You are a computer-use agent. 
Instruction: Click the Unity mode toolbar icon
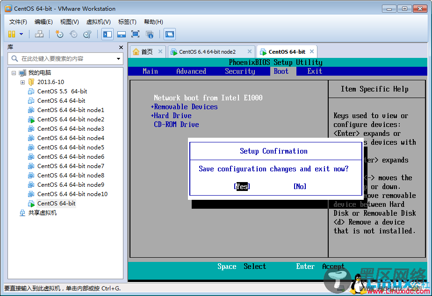[150, 34]
